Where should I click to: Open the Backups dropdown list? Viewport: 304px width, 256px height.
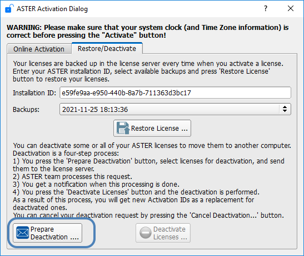pyautogui.click(x=175, y=109)
